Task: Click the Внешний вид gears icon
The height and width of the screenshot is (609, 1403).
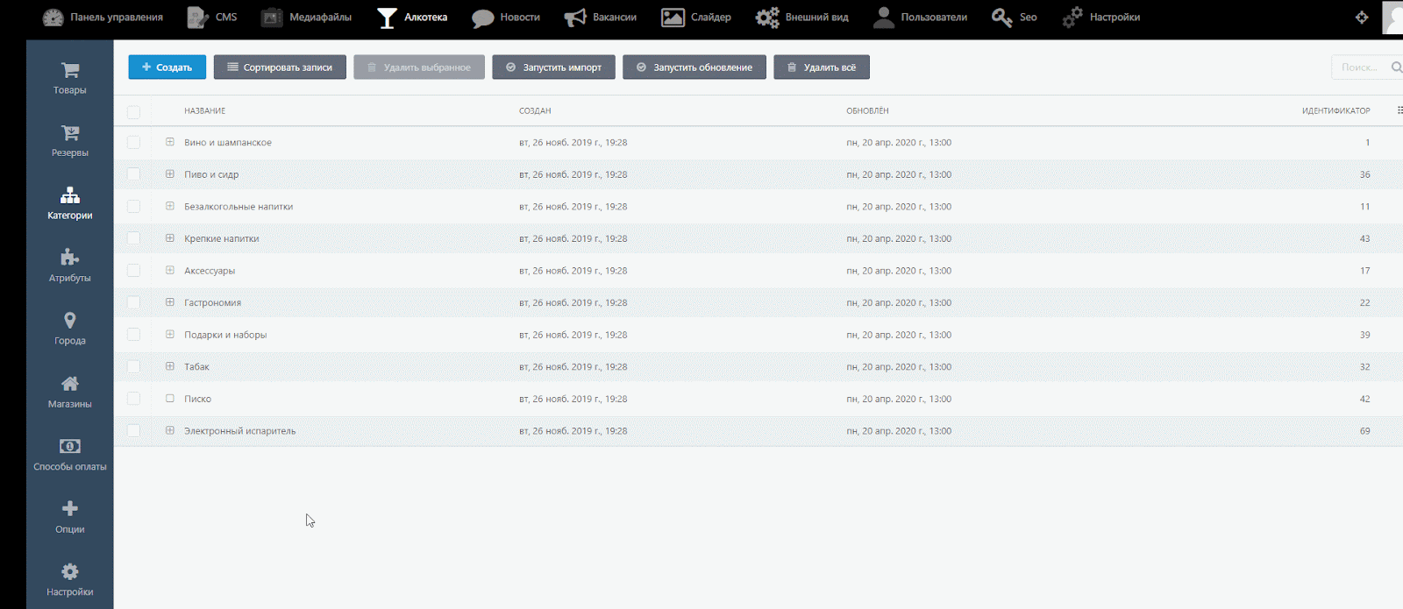Action: click(767, 18)
